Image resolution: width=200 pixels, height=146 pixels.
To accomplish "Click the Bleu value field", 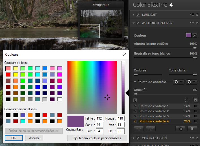I will click(x=121, y=131).
